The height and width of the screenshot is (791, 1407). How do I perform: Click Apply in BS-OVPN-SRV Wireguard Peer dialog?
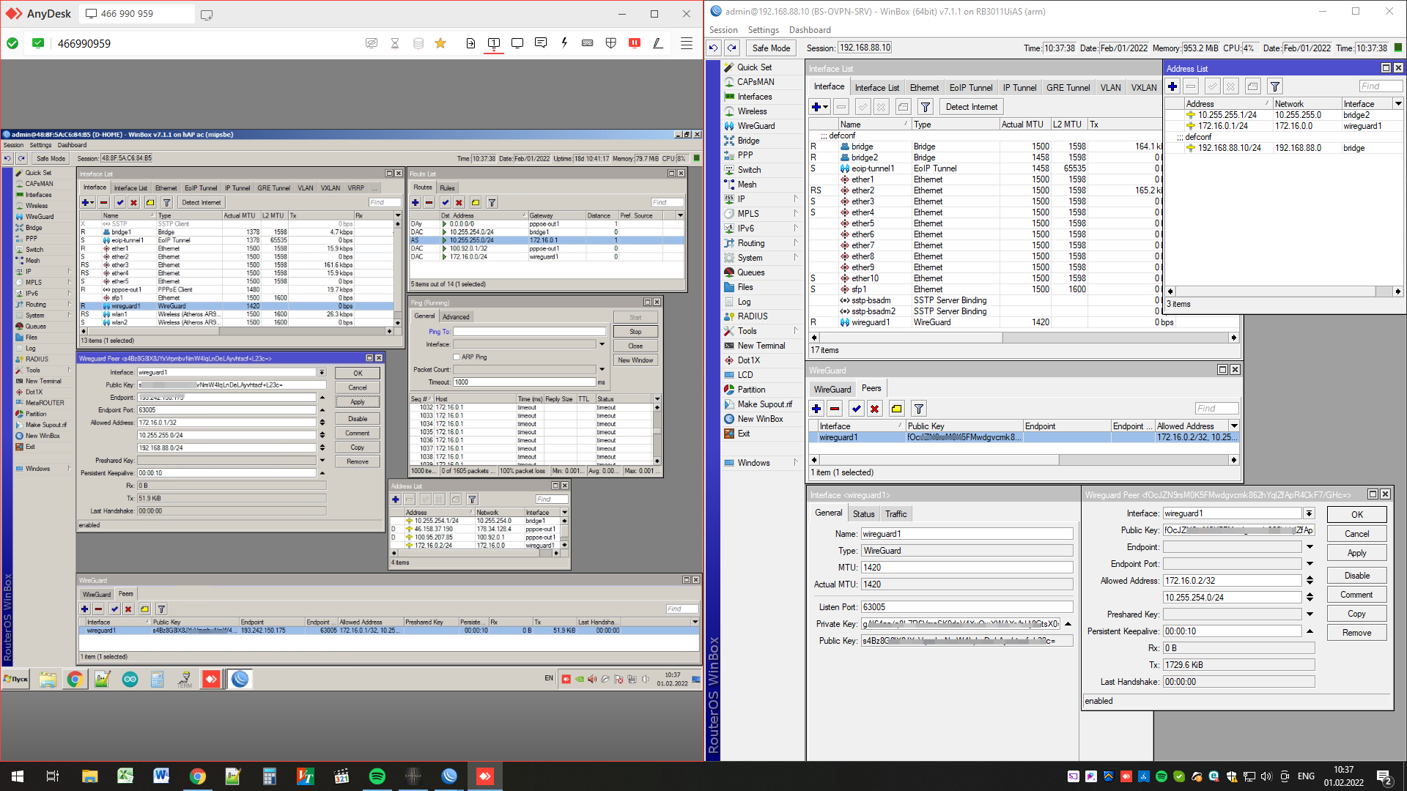[1356, 553]
